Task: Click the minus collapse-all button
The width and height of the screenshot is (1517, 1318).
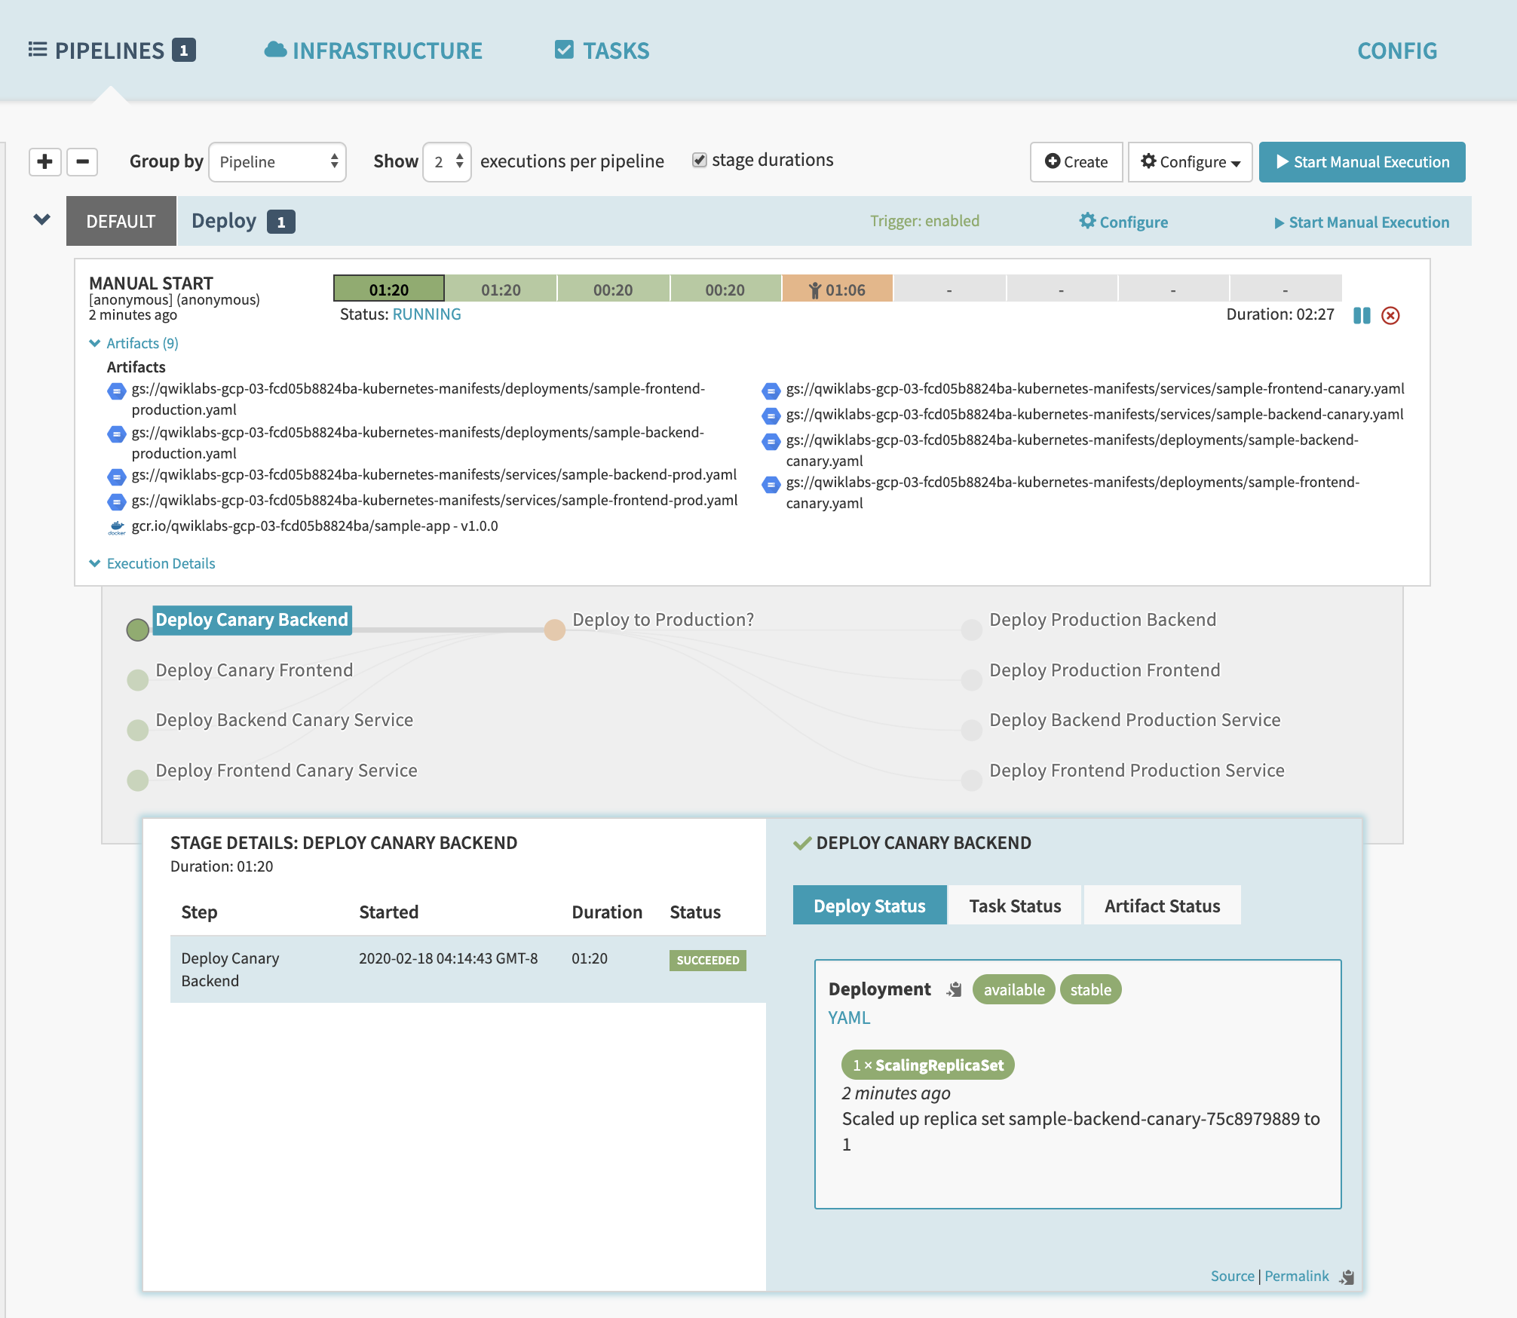Action: (x=82, y=161)
